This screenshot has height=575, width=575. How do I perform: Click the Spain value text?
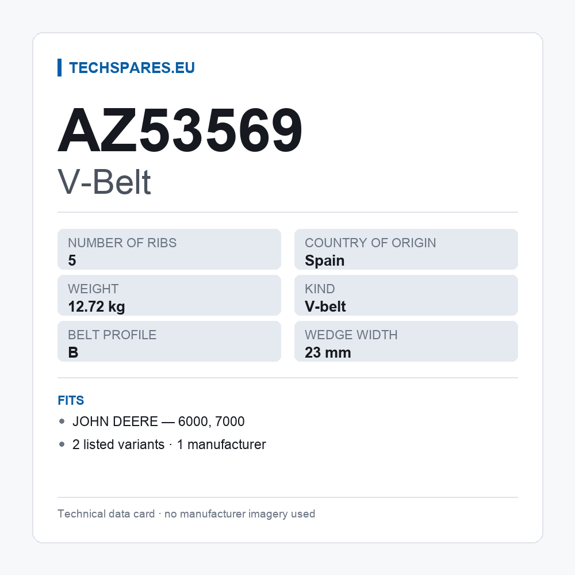point(324,260)
